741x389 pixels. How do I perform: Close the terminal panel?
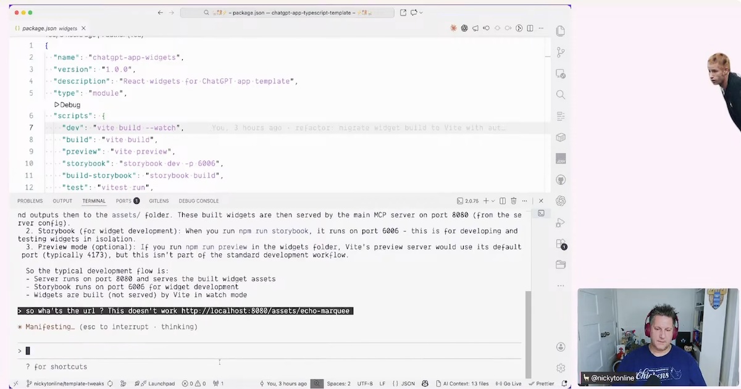click(x=541, y=201)
